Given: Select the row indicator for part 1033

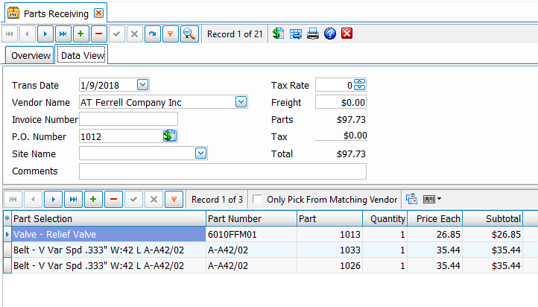Looking at the screenshot, I should click(x=7, y=250).
